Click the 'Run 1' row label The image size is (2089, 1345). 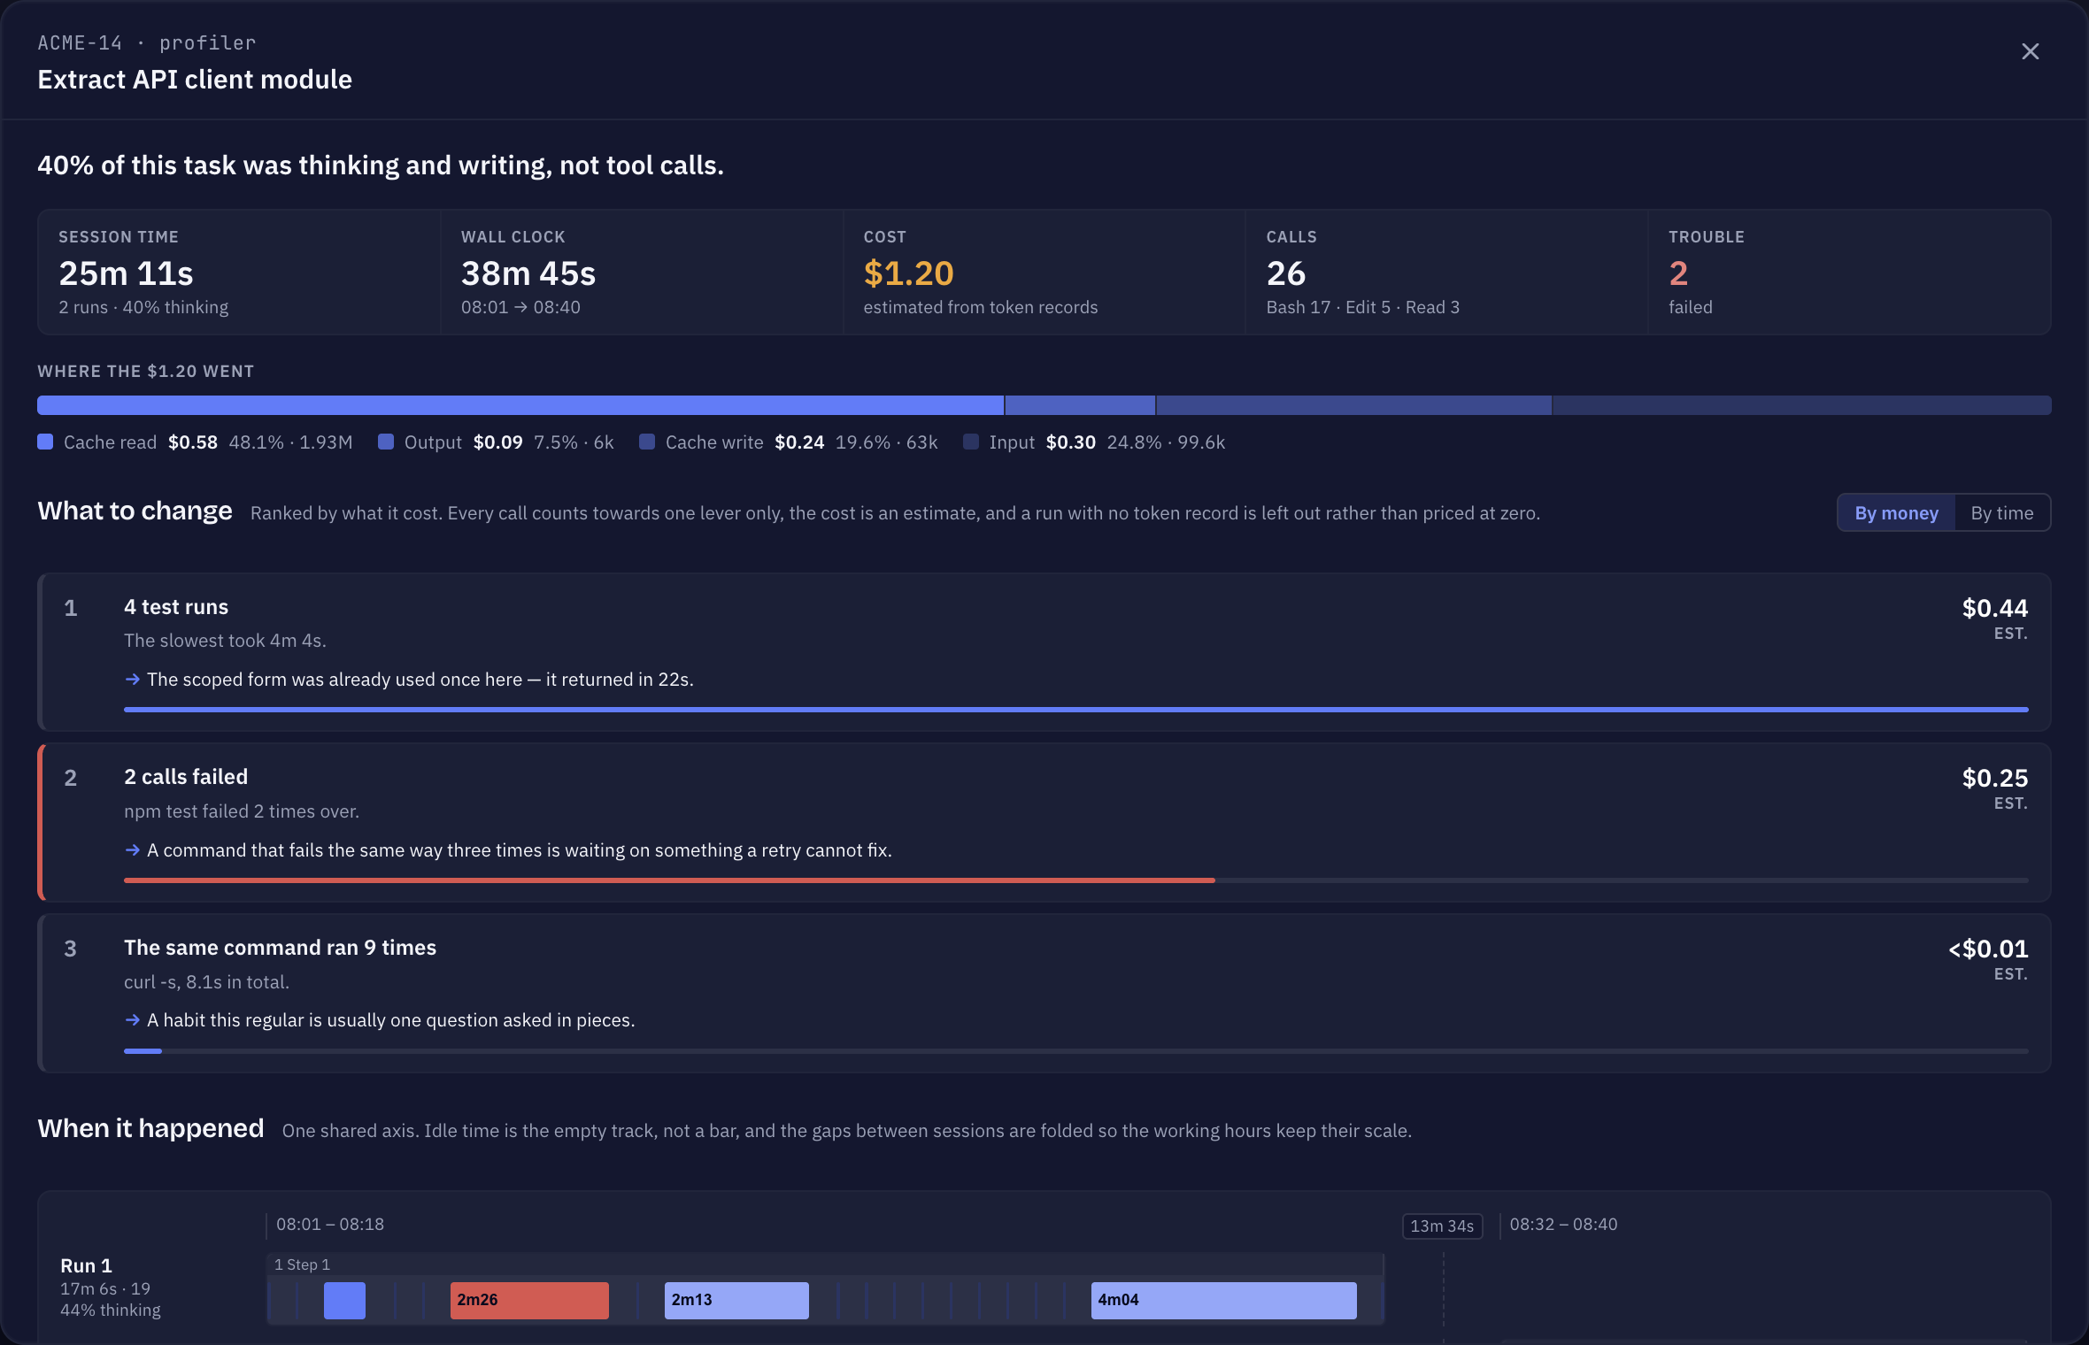[86, 1265]
